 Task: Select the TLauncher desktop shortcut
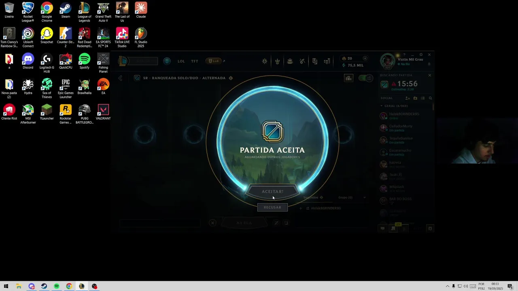pos(47,112)
